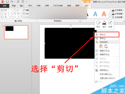Choose 超链接 Hyperlink menu item

[107, 70]
